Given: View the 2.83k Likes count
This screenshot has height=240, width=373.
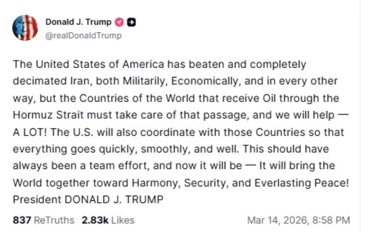Looking at the screenshot, I should point(95,220).
